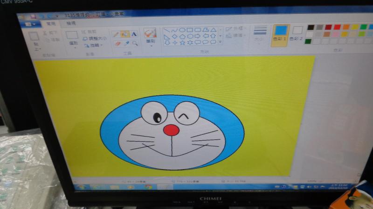The width and height of the screenshot is (373, 209).
Task: Click the Save icon in quick access toolbar
Action: (33, 17)
